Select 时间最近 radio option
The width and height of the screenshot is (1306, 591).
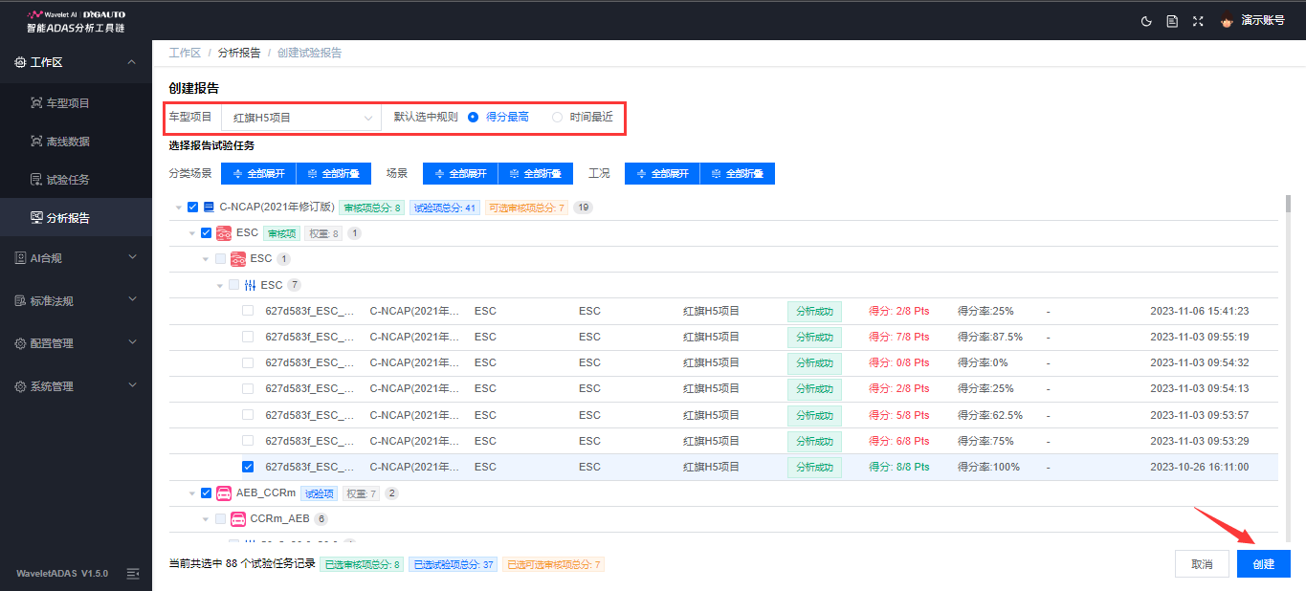tap(557, 118)
